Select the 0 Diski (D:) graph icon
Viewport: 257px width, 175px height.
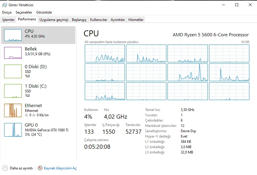pos(13,71)
